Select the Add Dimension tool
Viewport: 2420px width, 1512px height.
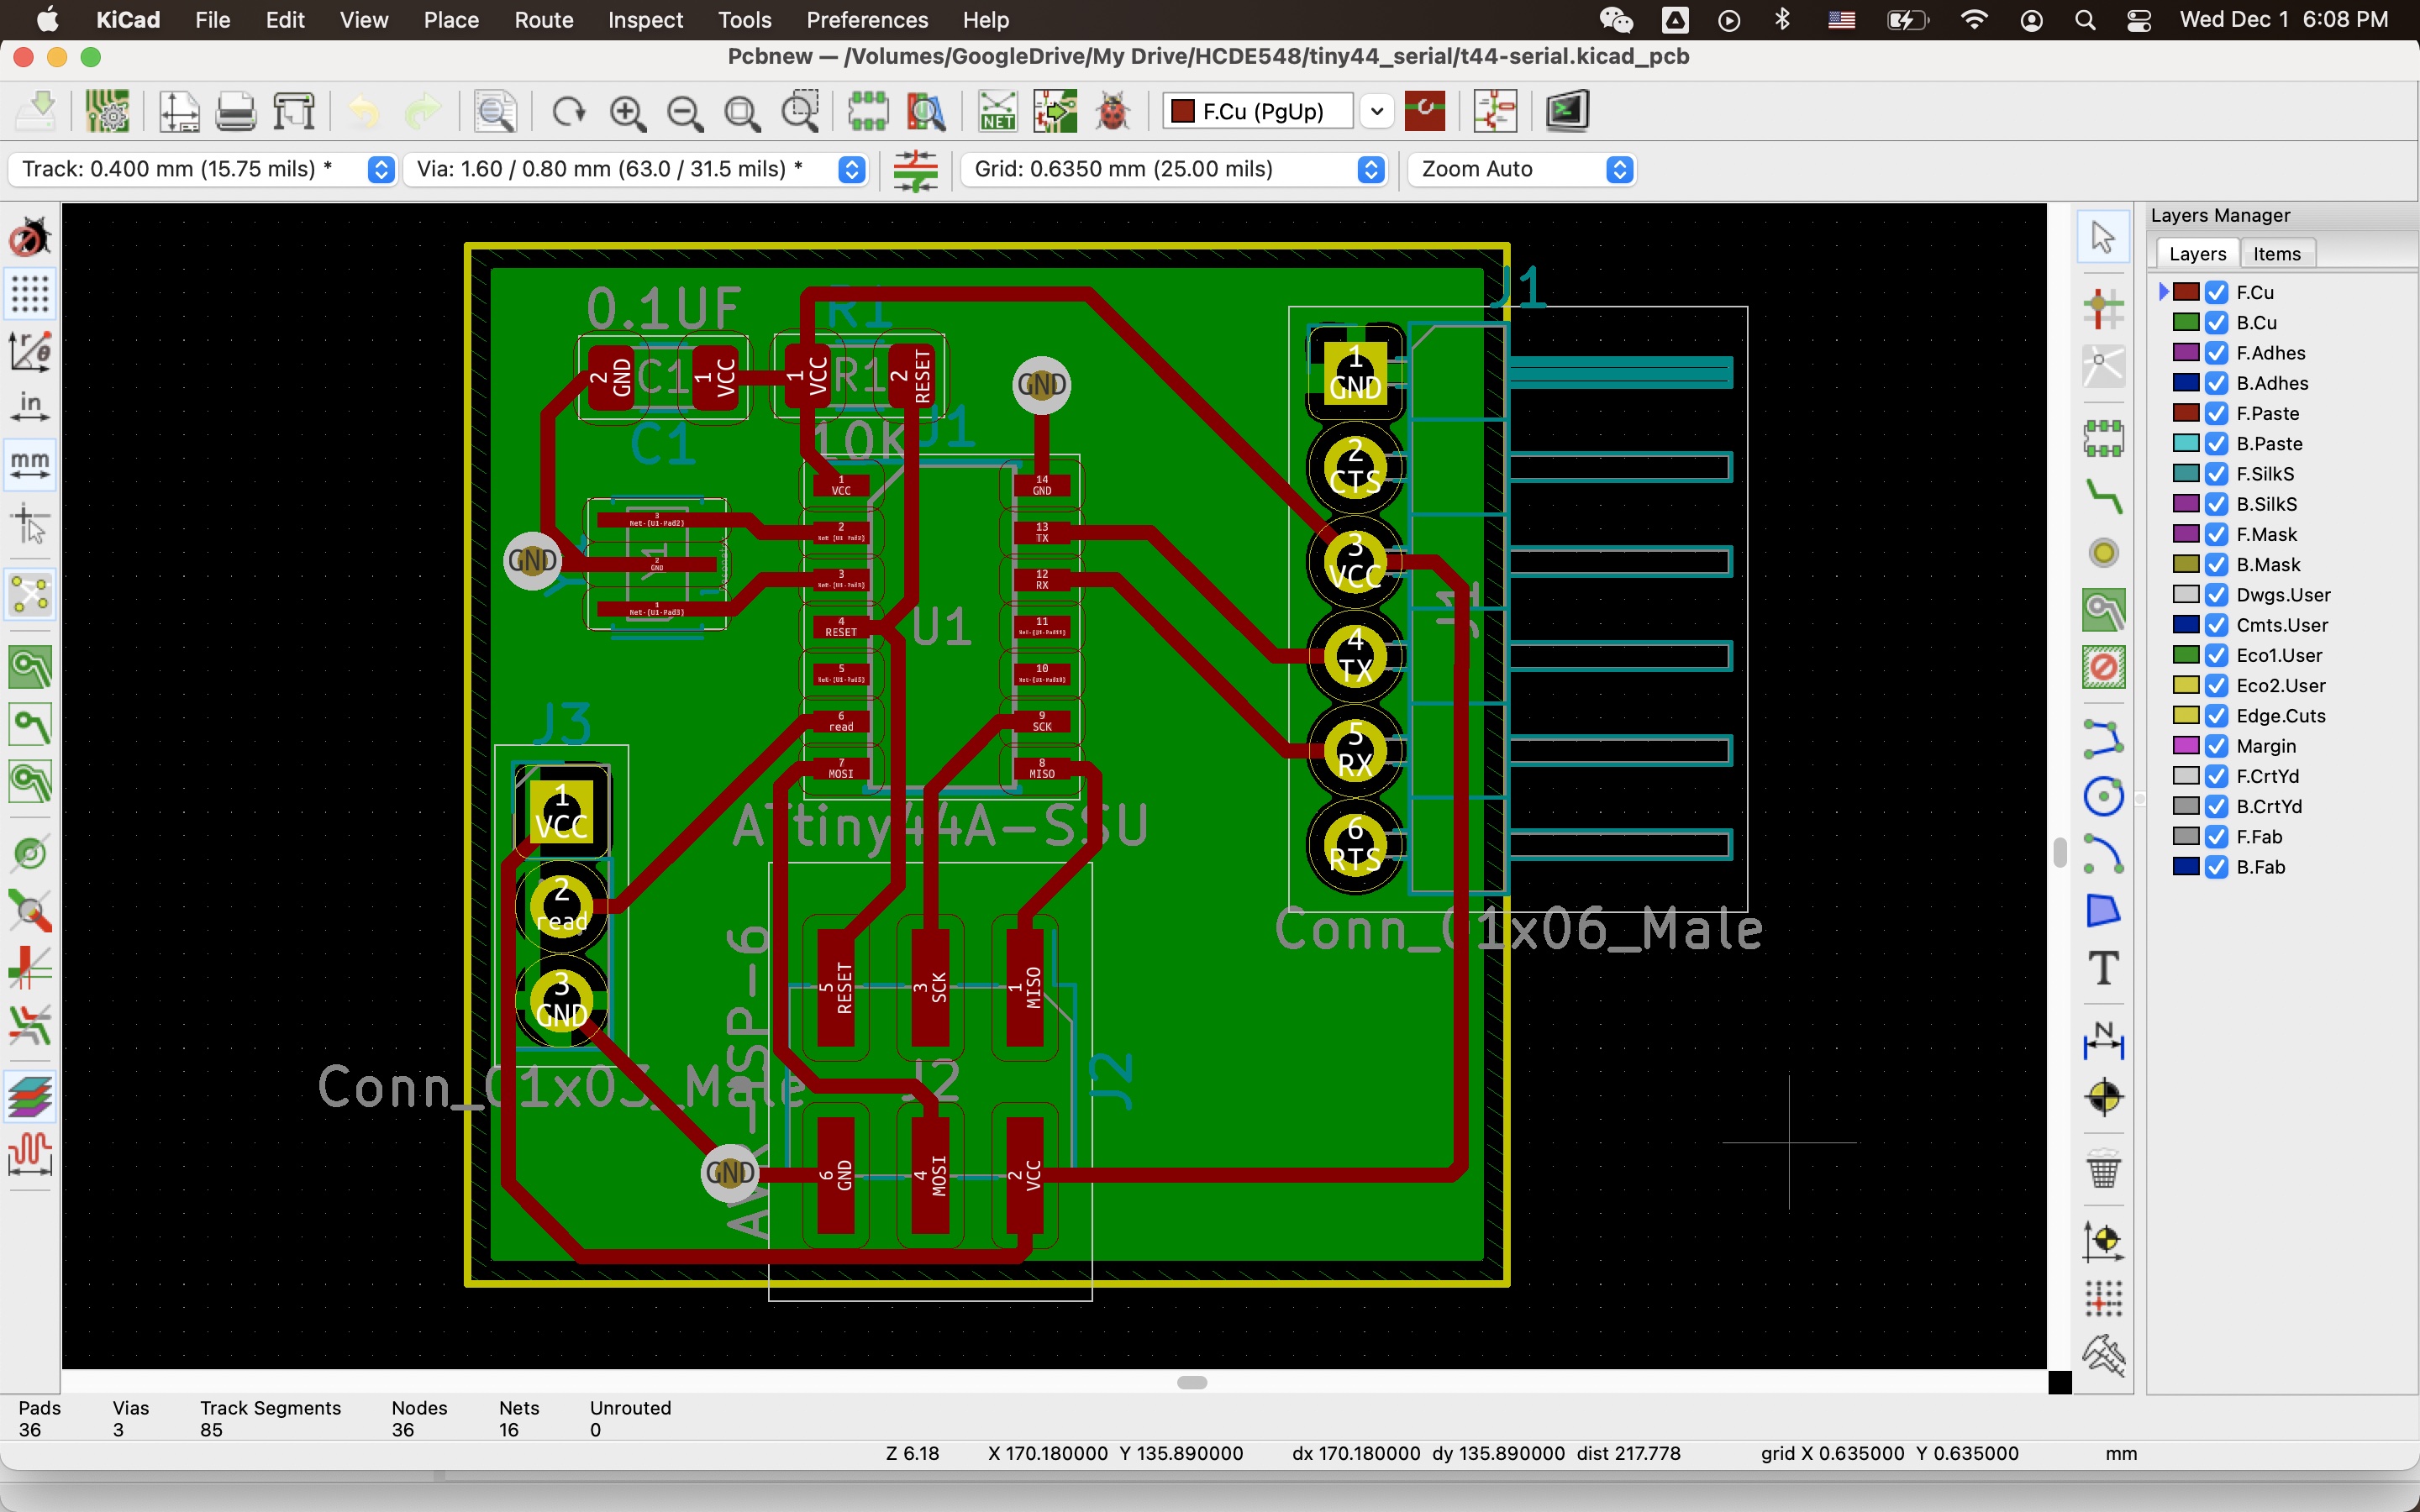[x=2104, y=1041]
